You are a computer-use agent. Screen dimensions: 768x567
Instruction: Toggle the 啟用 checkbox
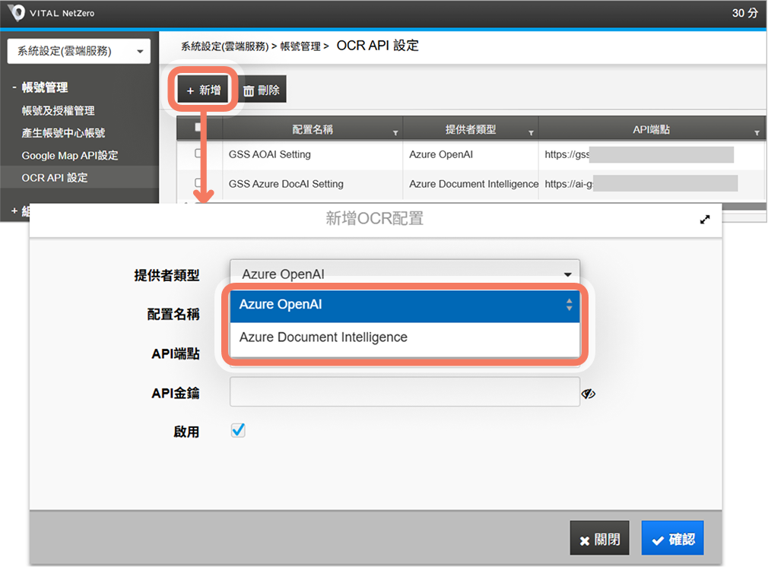(x=238, y=431)
